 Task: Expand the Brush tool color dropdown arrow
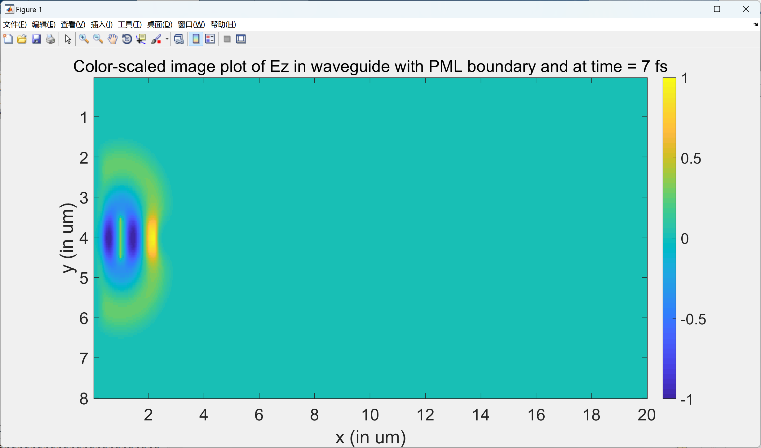pyautogui.click(x=167, y=39)
